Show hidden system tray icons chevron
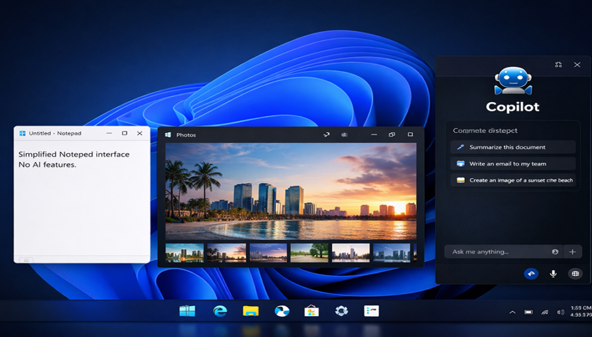Screen dimensions: 592x337 pyautogui.click(x=513, y=312)
